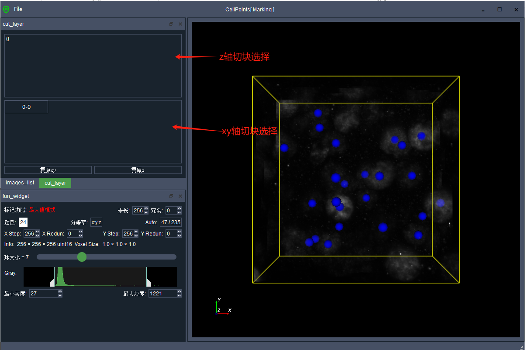Click the right histogram gray-level handle

tap(149, 283)
